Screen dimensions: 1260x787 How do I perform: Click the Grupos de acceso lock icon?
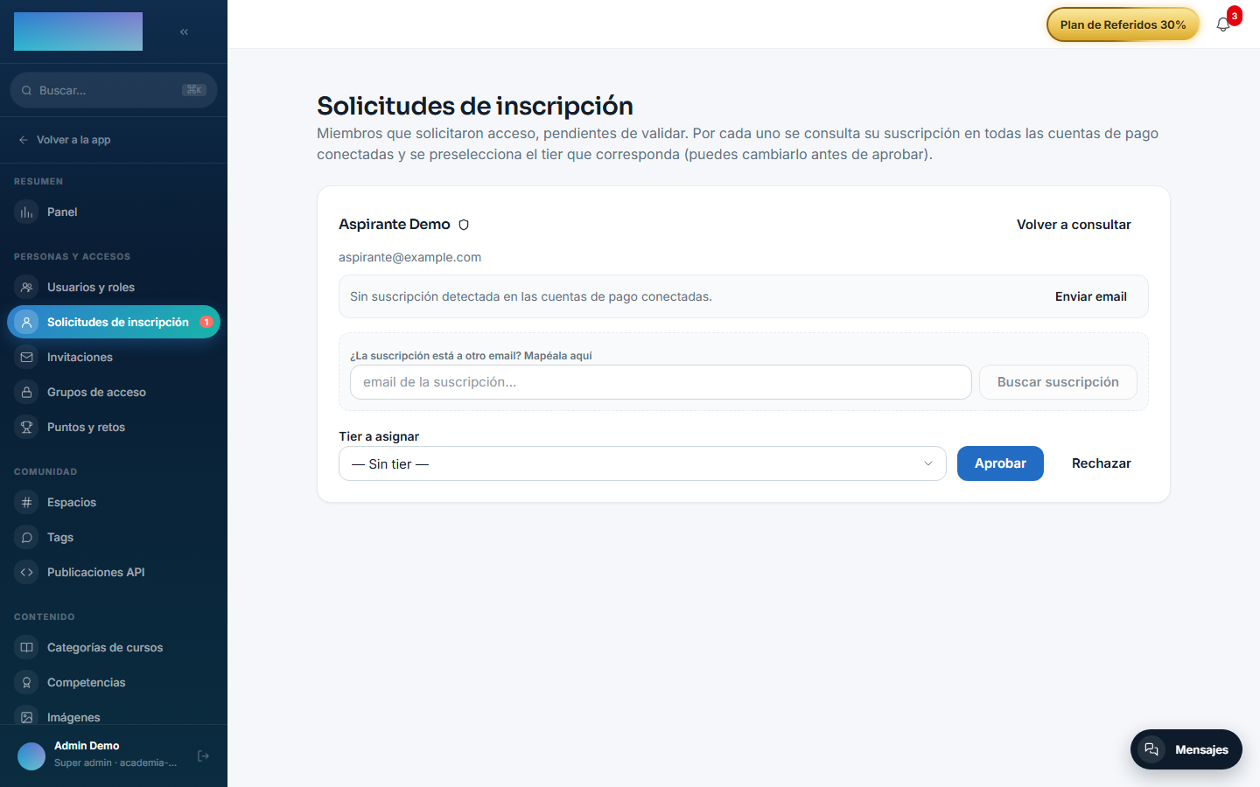point(27,393)
